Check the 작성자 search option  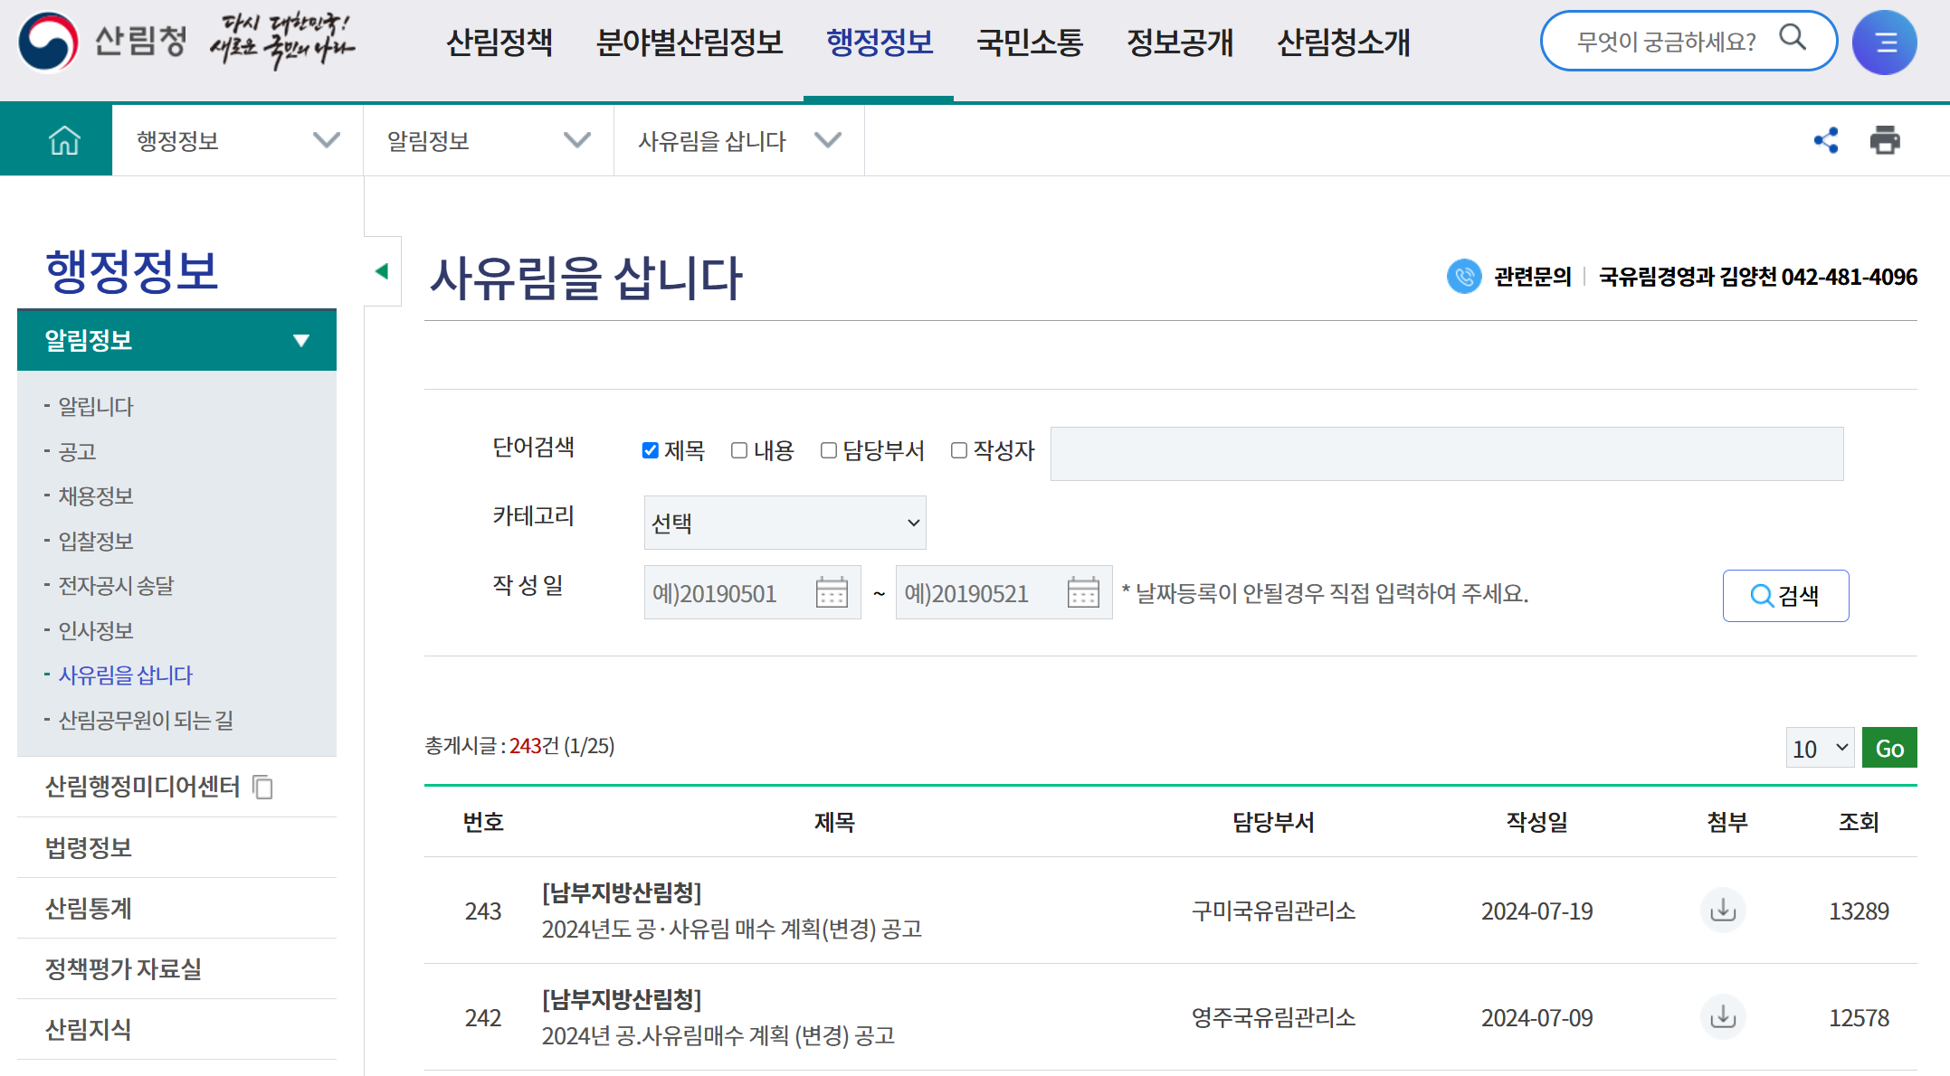(959, 450)
